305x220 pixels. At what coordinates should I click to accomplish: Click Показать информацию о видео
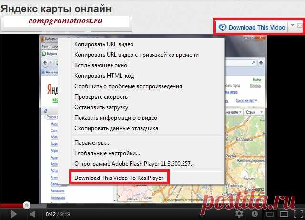click(x=116, y=118)
